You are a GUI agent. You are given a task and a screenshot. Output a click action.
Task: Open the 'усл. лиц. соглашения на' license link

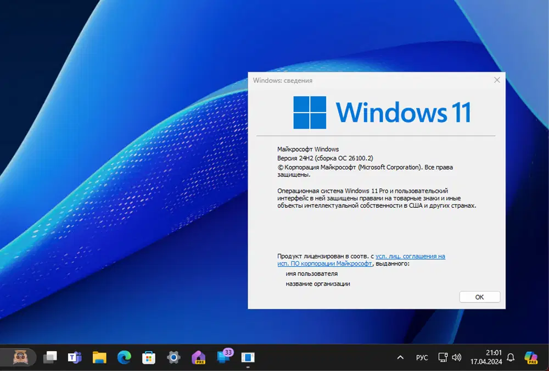click(x=410, y=256)
